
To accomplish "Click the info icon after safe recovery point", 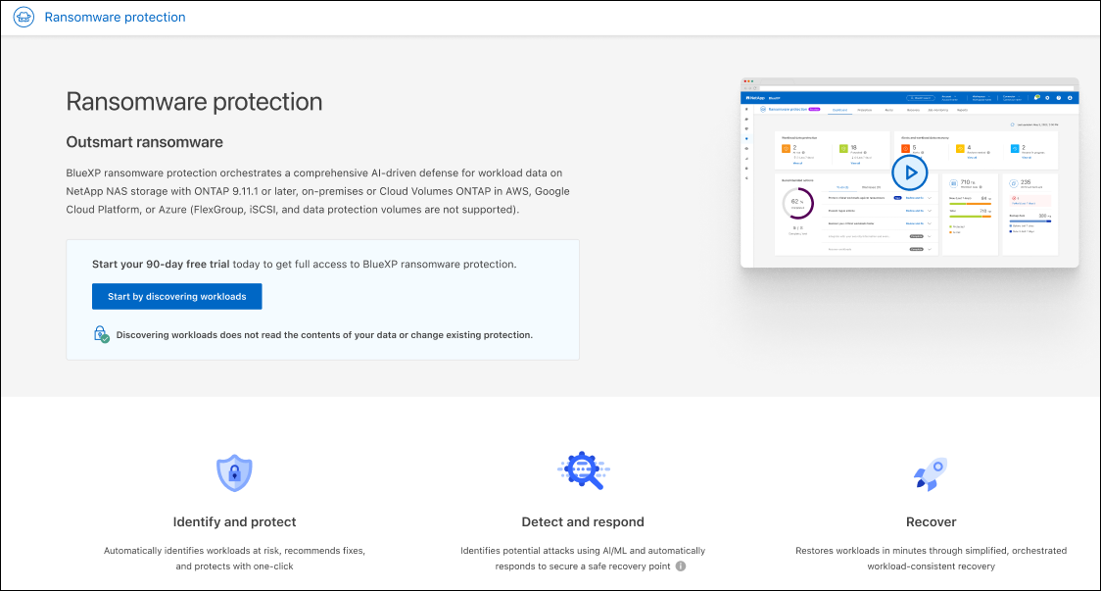I will click(681, 566).
